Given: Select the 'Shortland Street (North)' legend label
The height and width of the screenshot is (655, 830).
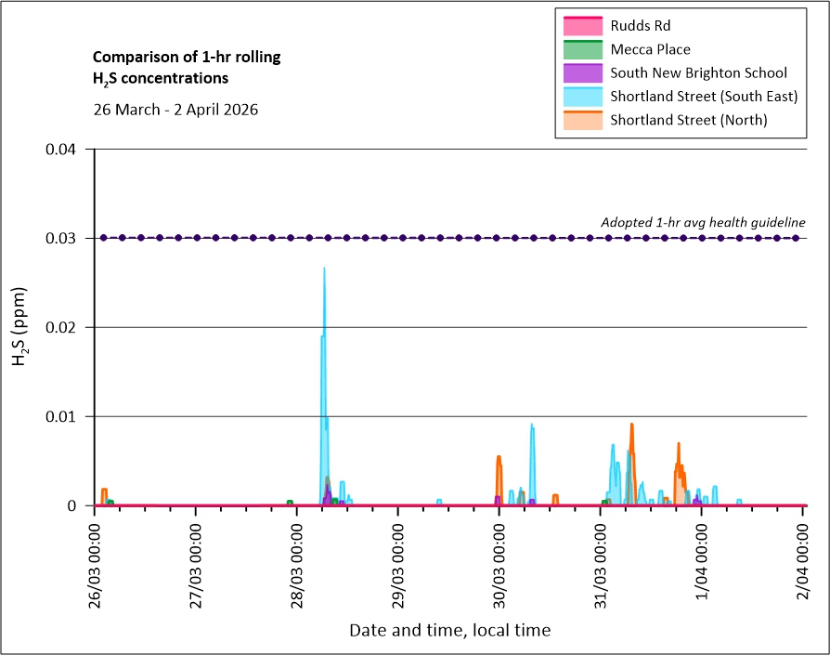Looking at the screenshot, I should click(688, 120).
